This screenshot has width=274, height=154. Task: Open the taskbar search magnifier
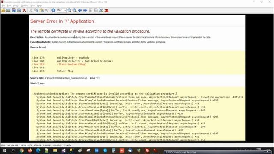[x=13, y=151]
